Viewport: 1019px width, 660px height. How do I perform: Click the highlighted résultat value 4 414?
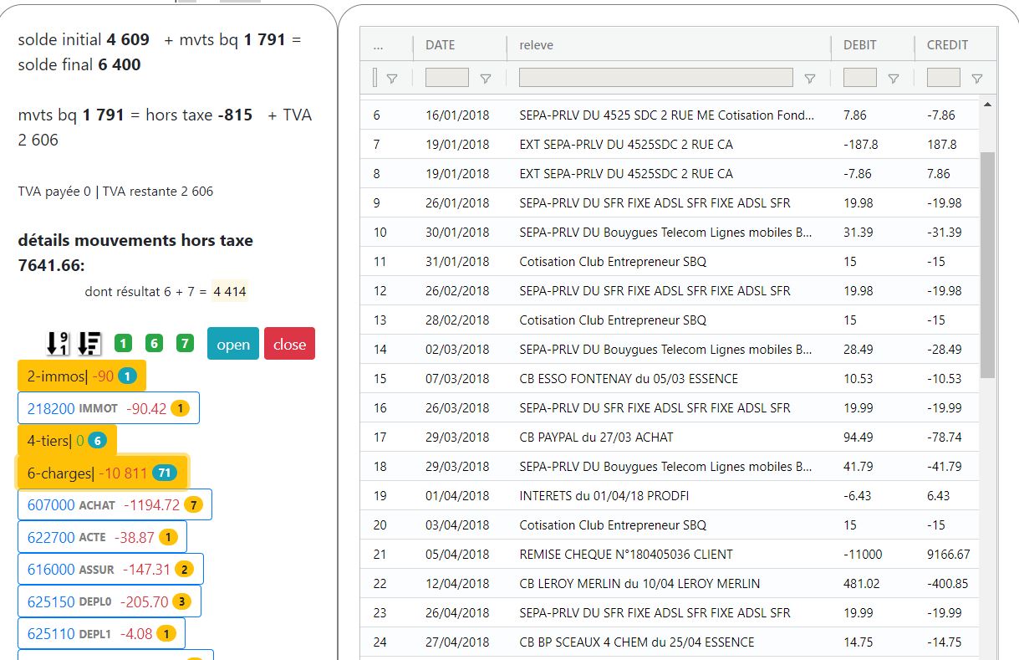[x=230, y=291]
